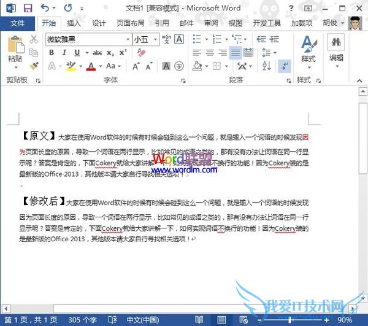Align text right
The image size is (368, 326).
point(223,52)
